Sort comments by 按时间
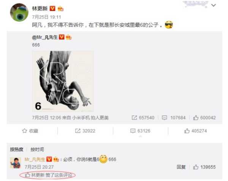The image size is (228, 181). (x=37, y=150)
